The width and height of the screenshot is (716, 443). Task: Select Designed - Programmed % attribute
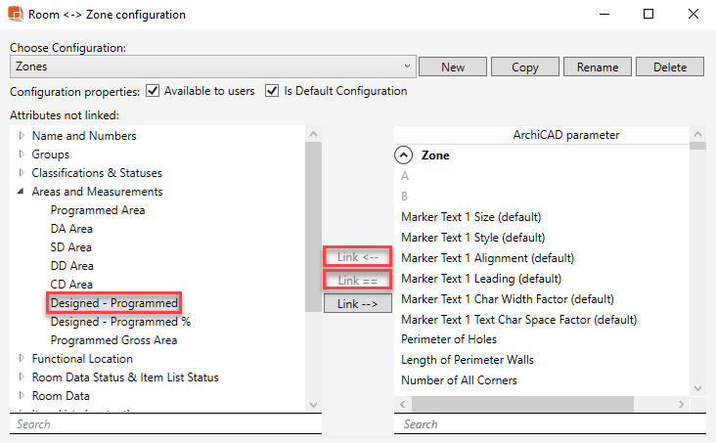pyautogui.click(x=120, y=322)
